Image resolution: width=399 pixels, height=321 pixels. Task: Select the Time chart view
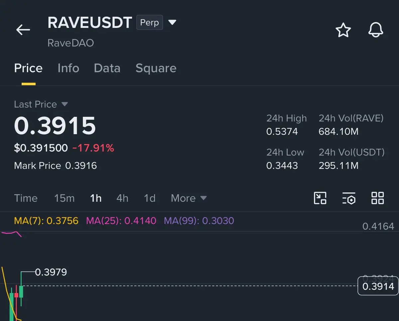click(x=26, y=198)
